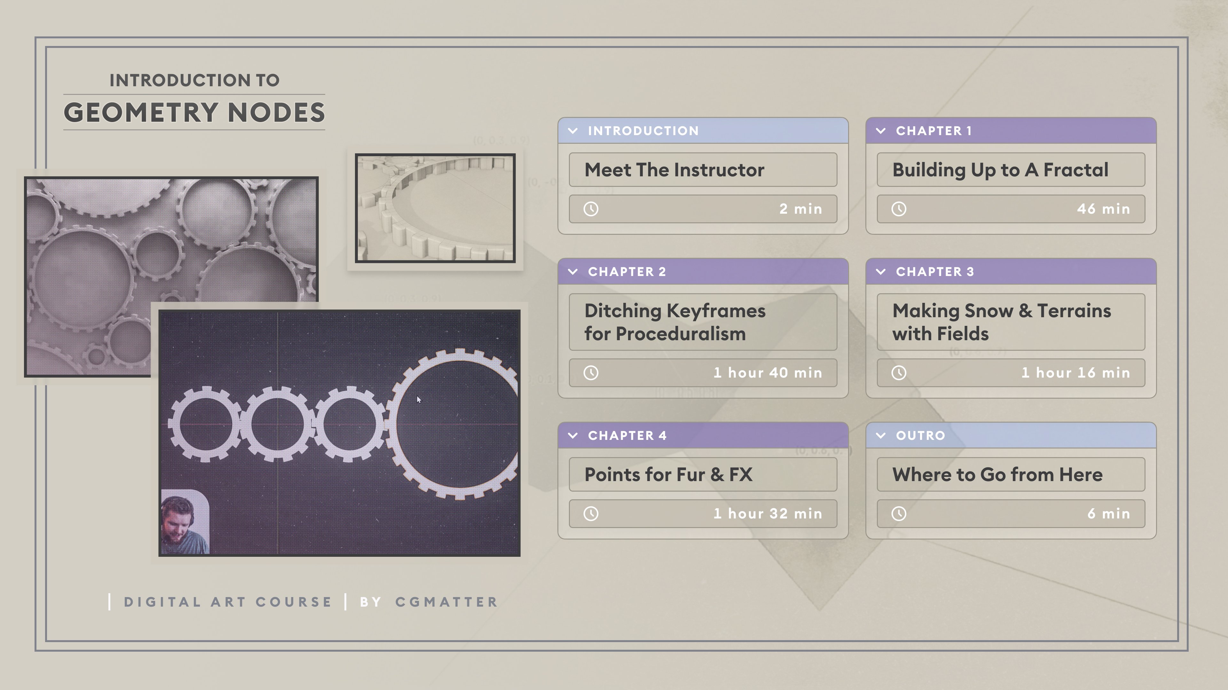
Task: Select Making Snow & Terrains with Fields
Action: pyautogui.click(x=1011, y=322)
